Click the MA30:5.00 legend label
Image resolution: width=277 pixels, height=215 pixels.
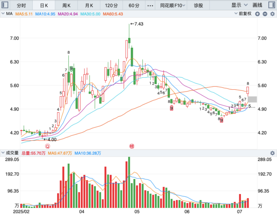pyautogui.click(x=90, y=14)
